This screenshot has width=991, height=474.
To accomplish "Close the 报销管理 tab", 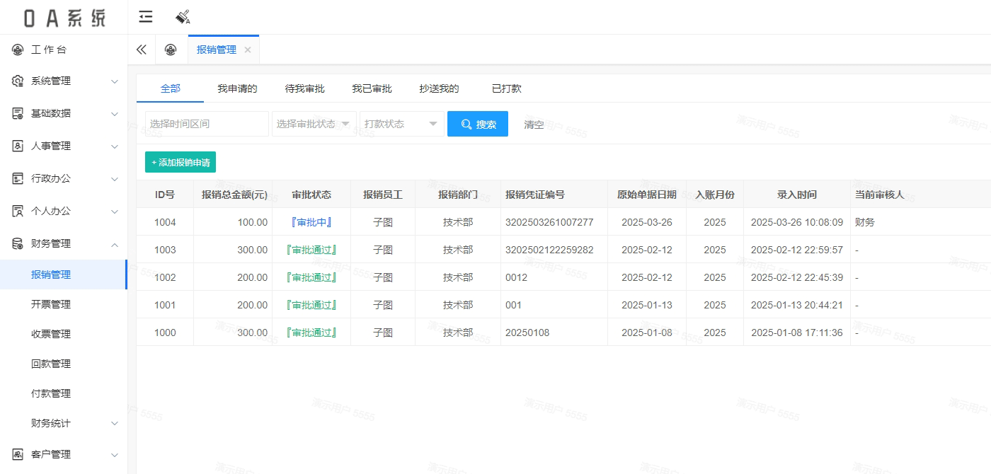I will [x=248, y=50].
